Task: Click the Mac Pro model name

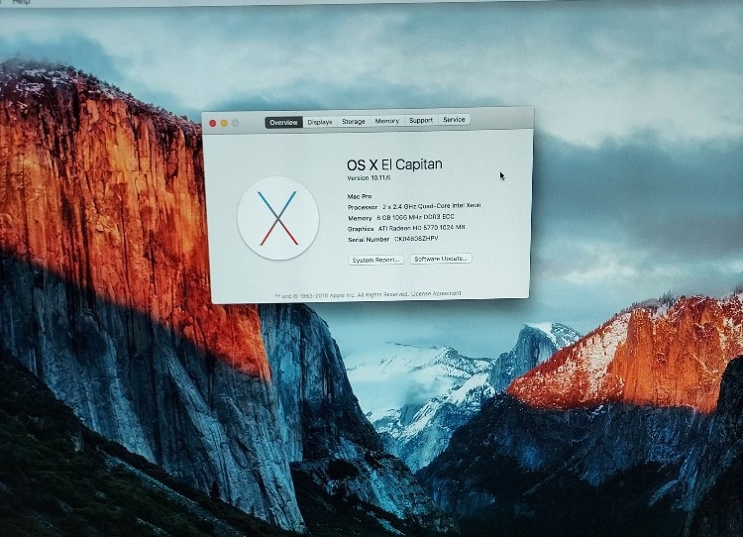Action: pos(360,196)
